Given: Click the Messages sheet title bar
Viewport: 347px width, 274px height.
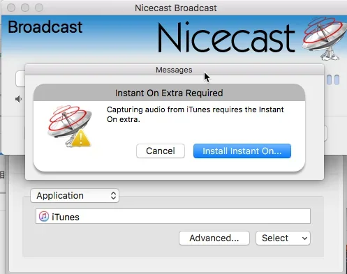Looking at the screenshot, I should [175, 70].
